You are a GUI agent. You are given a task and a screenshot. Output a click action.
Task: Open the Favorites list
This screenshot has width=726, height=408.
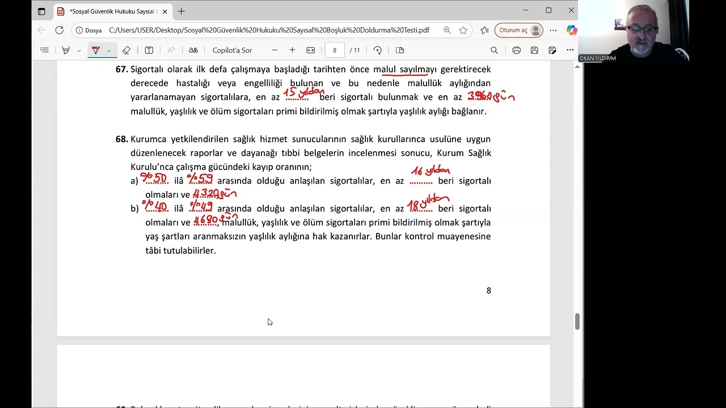click(x=484, y=30)
